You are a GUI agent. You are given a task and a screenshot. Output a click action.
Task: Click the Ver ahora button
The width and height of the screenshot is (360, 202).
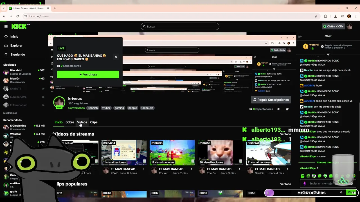pos(88,74)
